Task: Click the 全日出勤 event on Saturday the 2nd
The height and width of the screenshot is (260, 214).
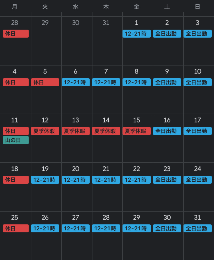Action: coord(167,34)
